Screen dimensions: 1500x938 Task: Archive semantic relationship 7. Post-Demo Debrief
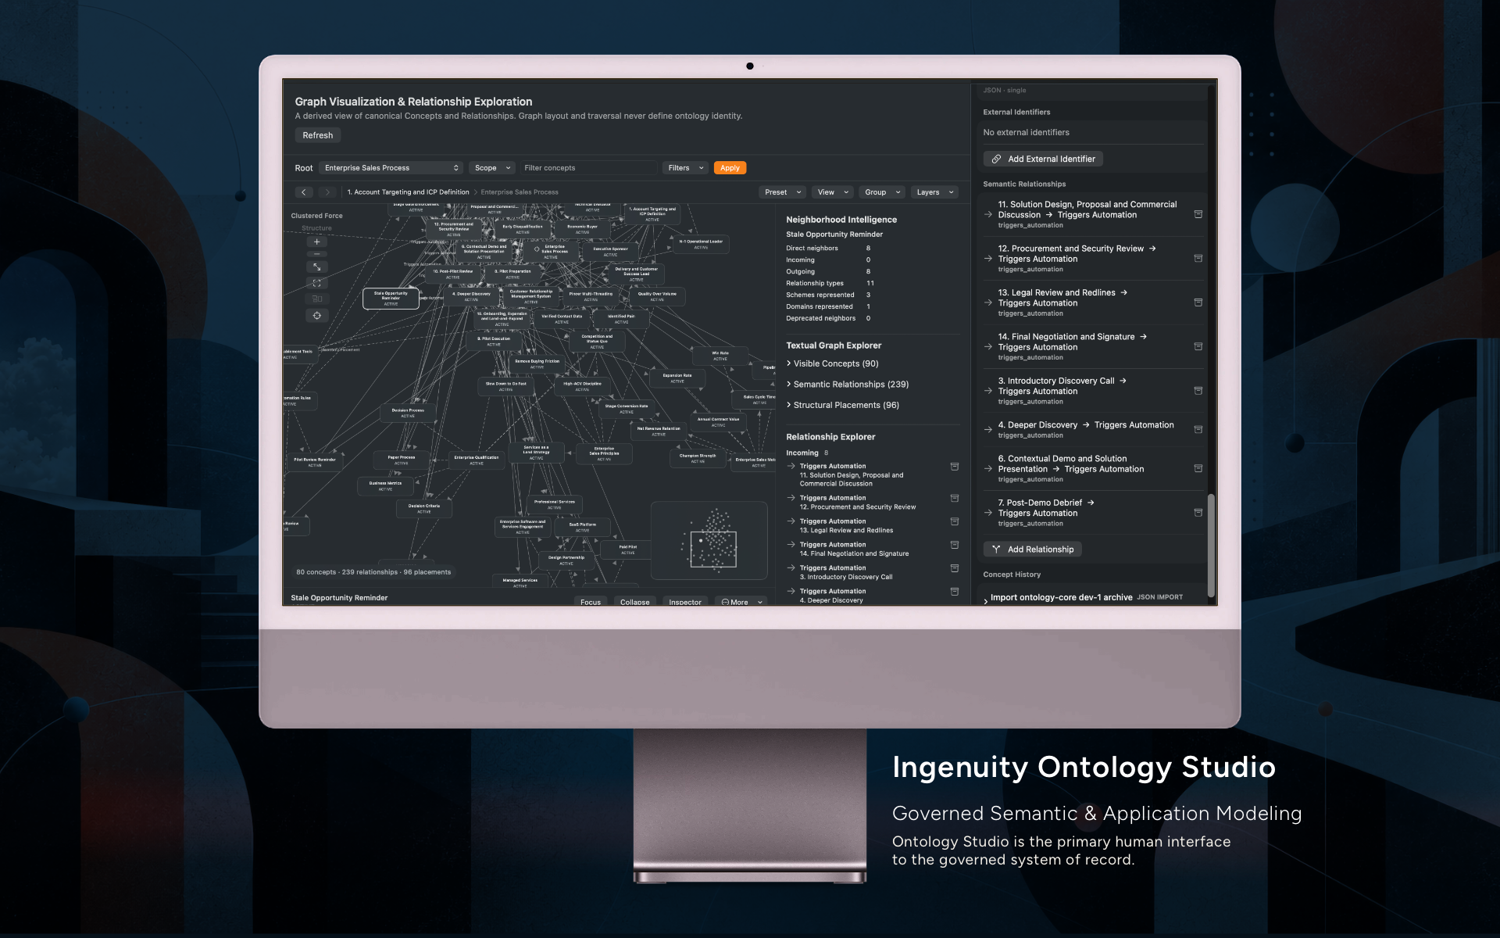[1198, 513]
